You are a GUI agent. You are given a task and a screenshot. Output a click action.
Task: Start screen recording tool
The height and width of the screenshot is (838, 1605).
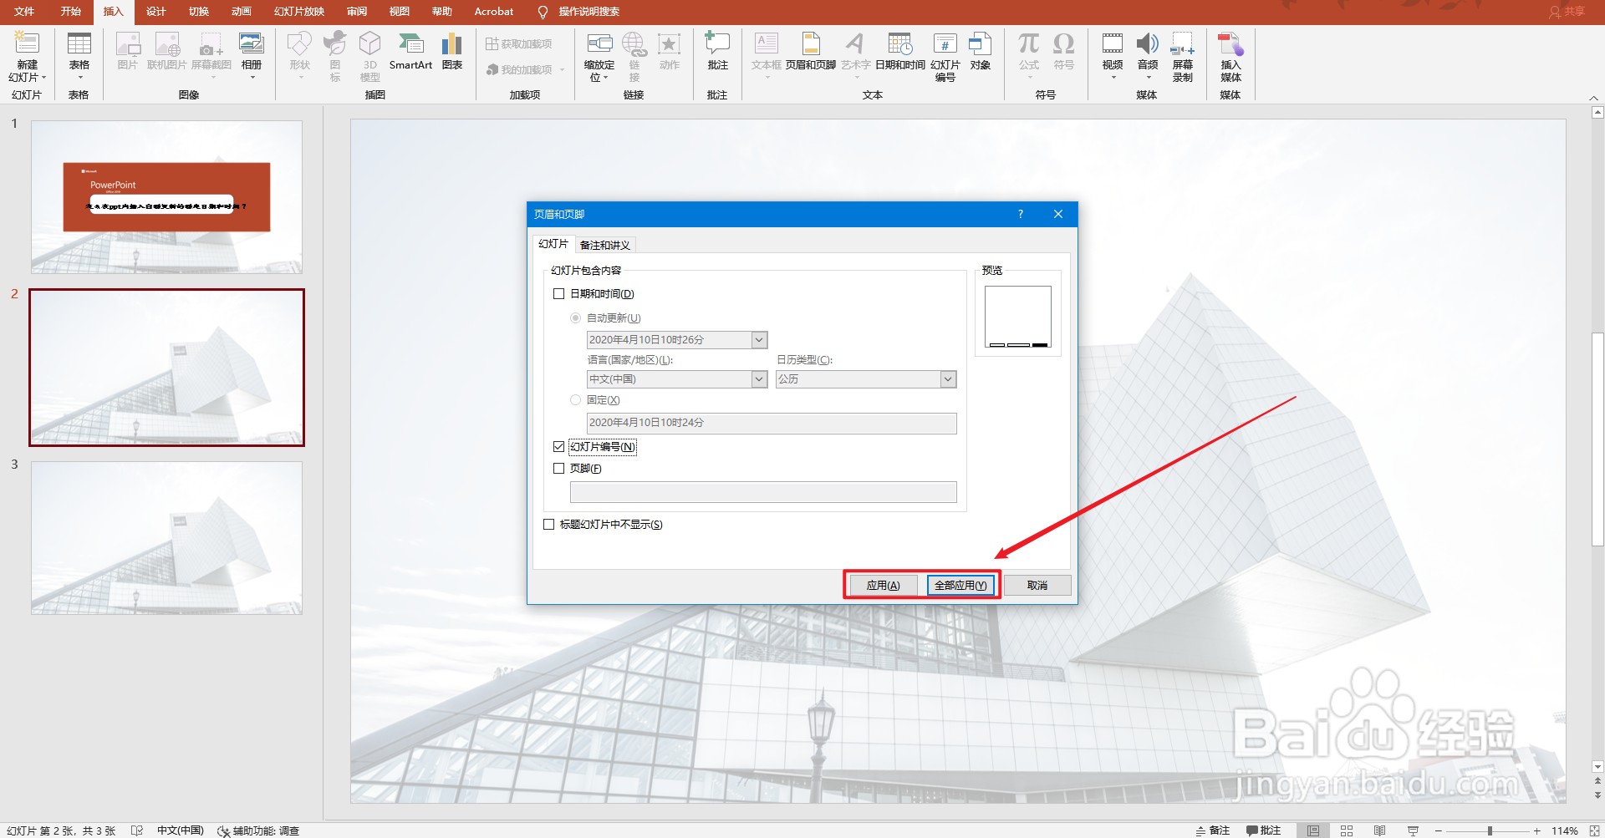click(x=1183, y=57)
